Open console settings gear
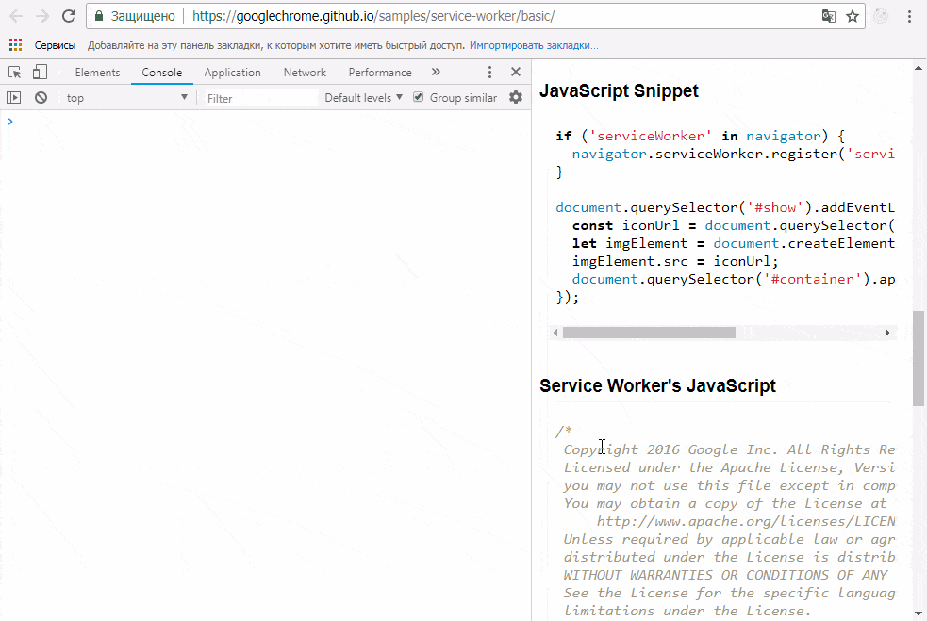The image size is (927, 621). tap(516, 97)
